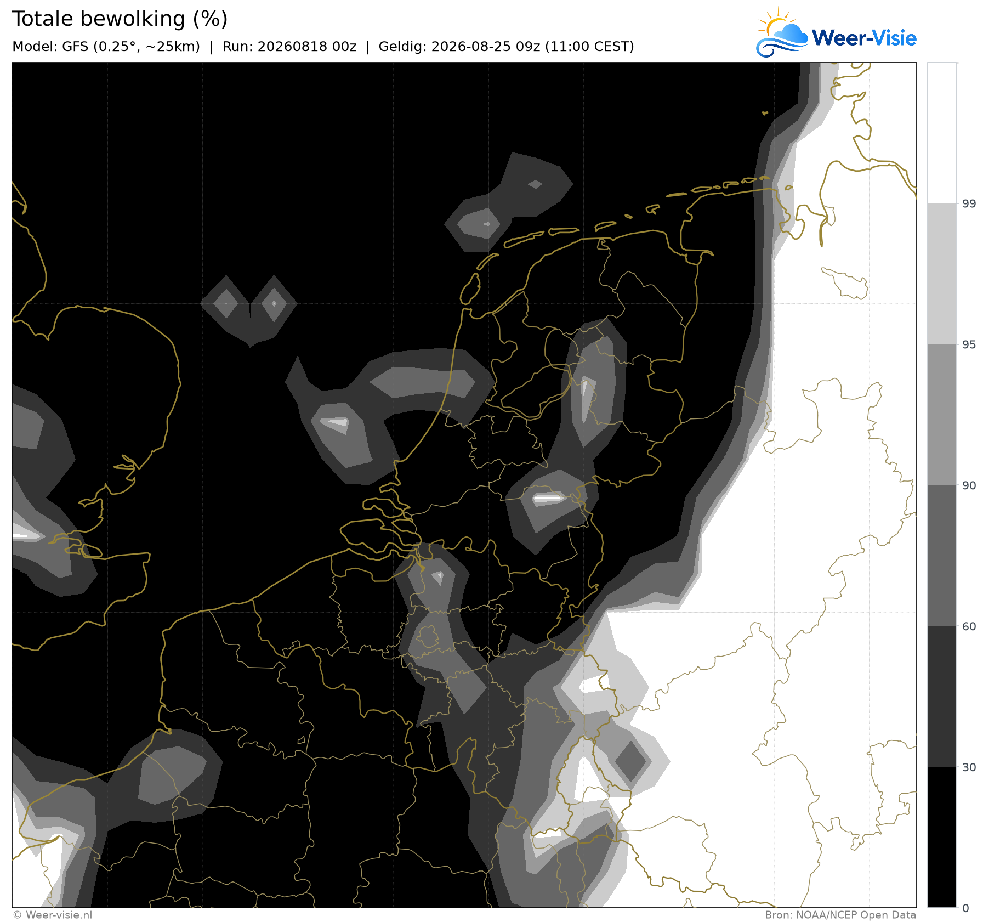Screen dimensions: 1000x922
Task: Select the dark gray 30-60% colorbar segment
Action: [x=942, y=697]
